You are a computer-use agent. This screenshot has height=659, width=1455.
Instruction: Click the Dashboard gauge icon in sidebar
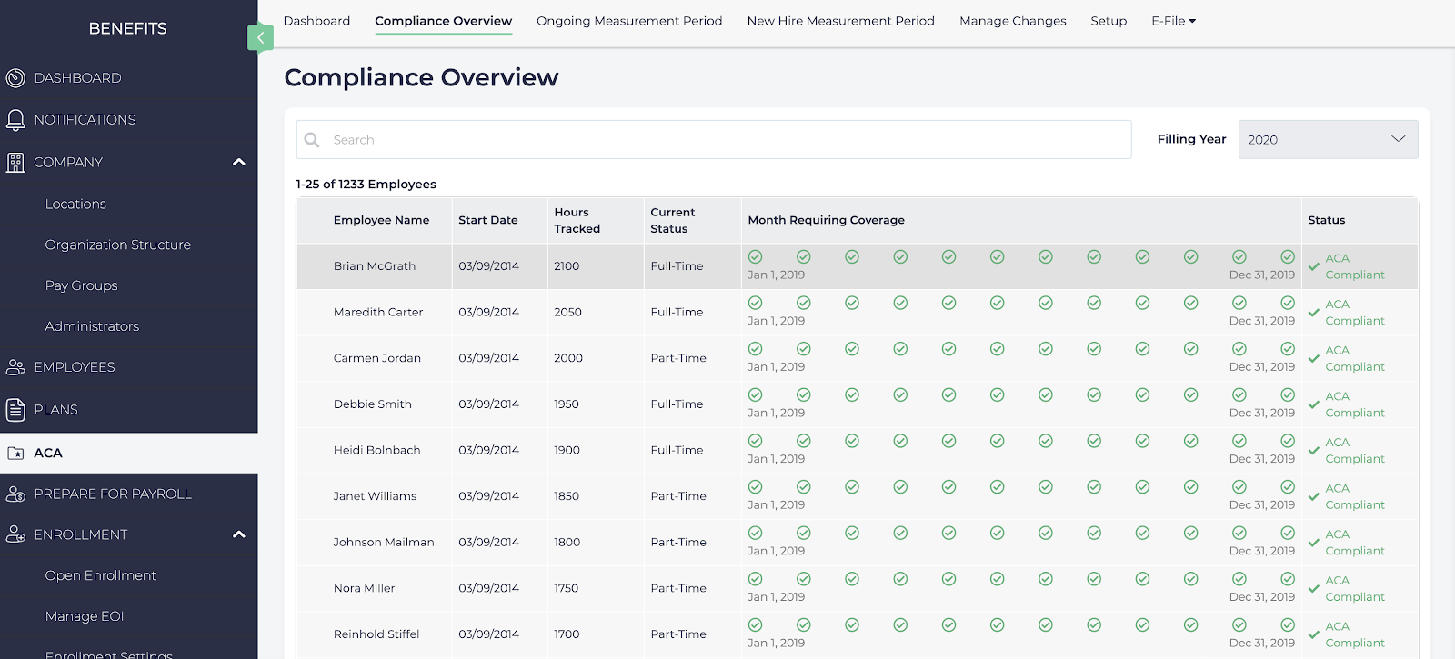pos(15,78)
